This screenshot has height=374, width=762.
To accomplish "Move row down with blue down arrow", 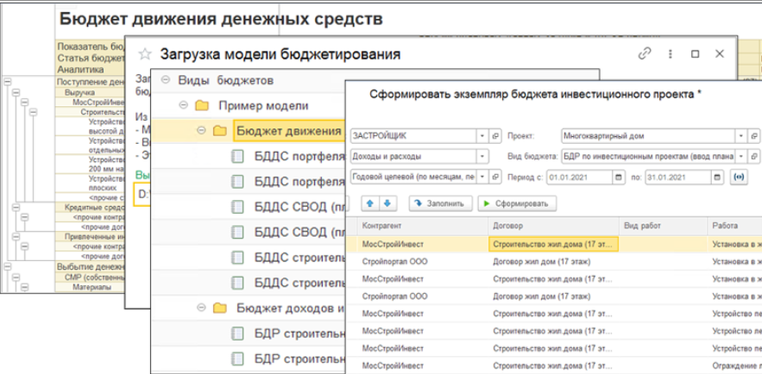I will coord(387,203).
